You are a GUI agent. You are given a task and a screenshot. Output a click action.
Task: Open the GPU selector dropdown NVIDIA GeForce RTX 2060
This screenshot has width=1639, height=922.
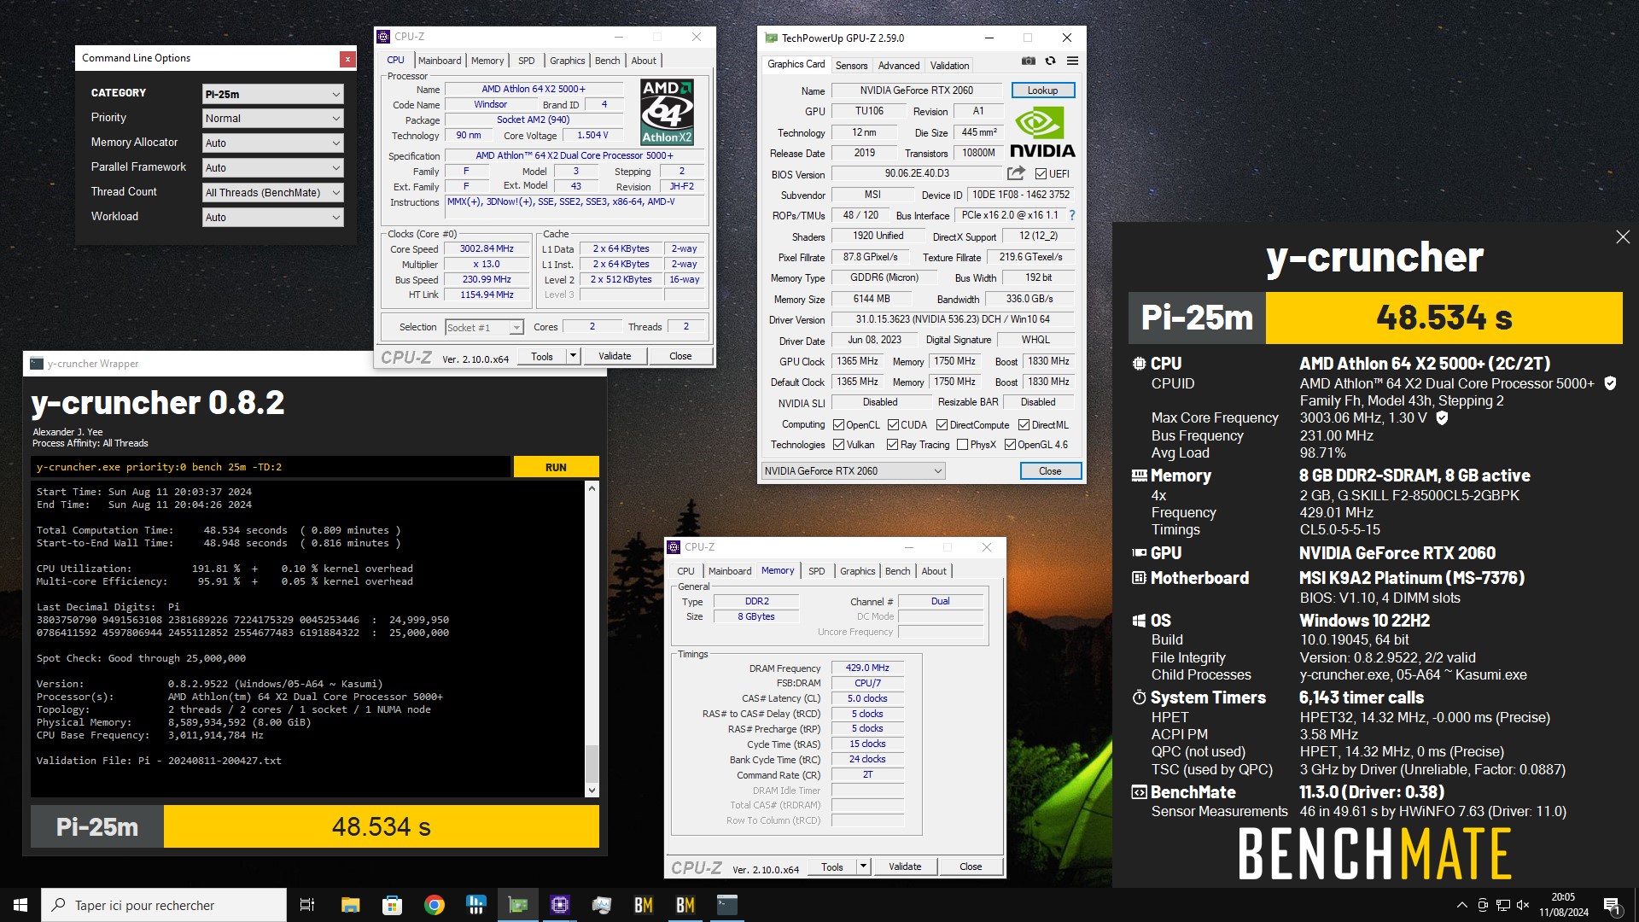tap(853, 471)
